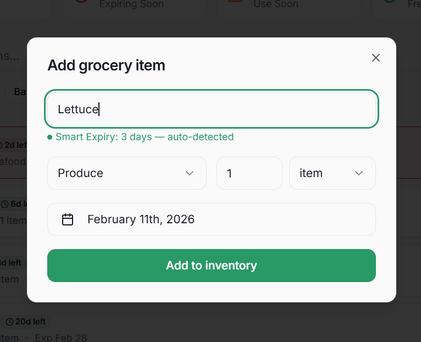Click the quantity field showing 1
This screenshot has height=342, width=421.
(249, 173)
